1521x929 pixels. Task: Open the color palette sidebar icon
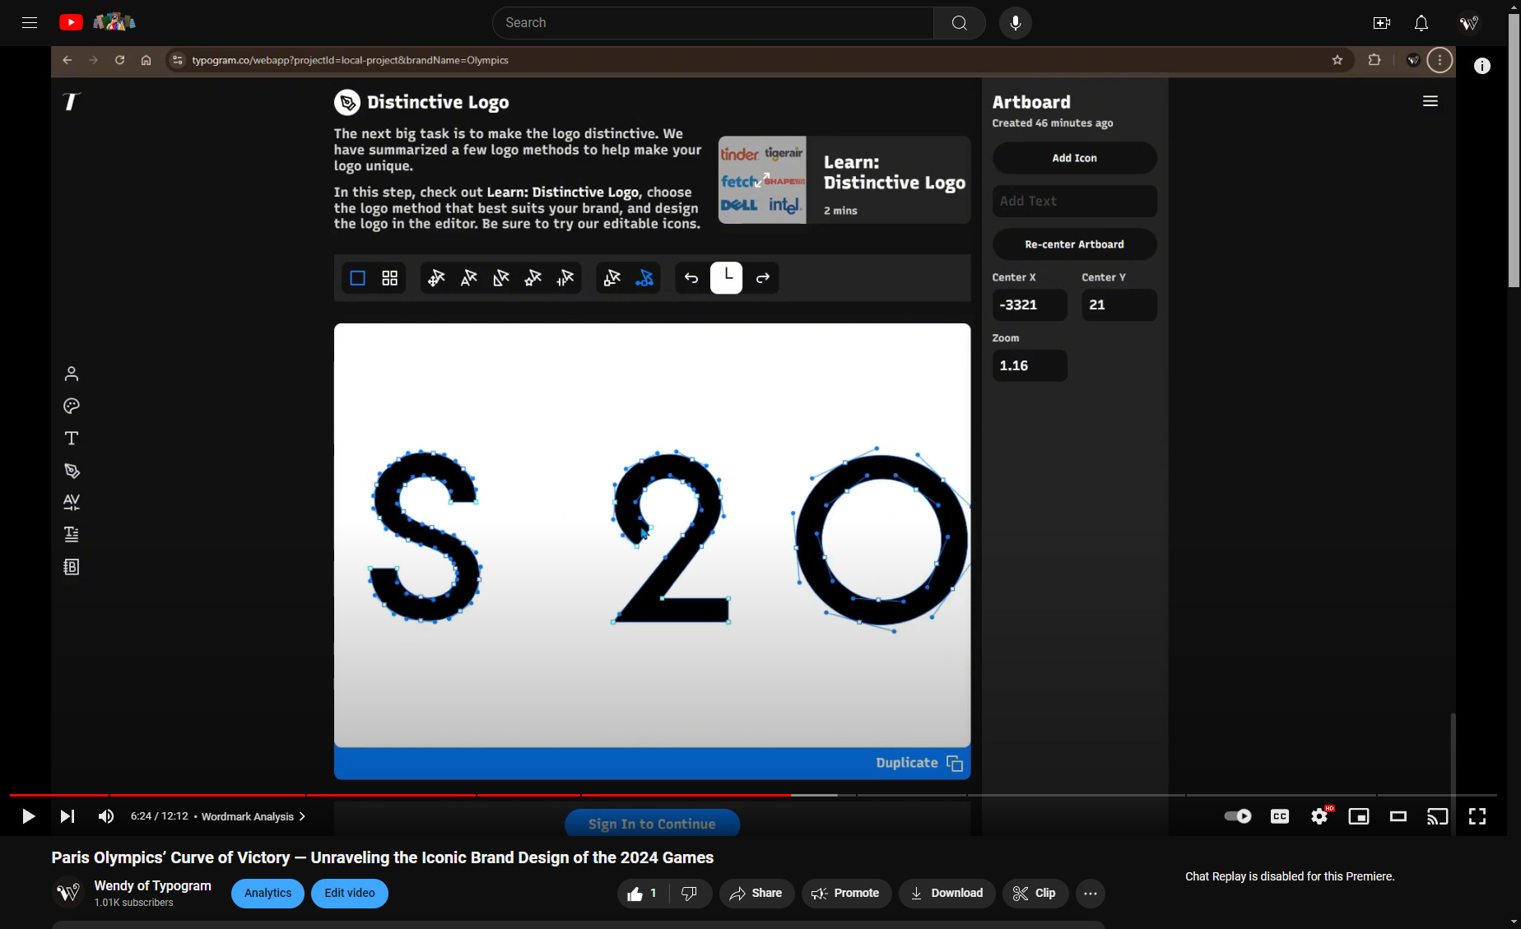tap(72, 406)
